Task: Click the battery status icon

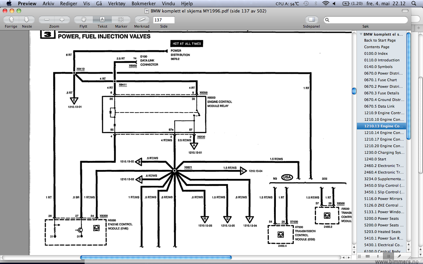Action: pos(352,4)
